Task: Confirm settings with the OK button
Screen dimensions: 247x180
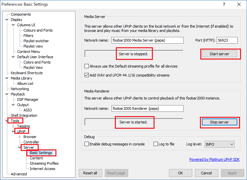Action: point(181,173)
